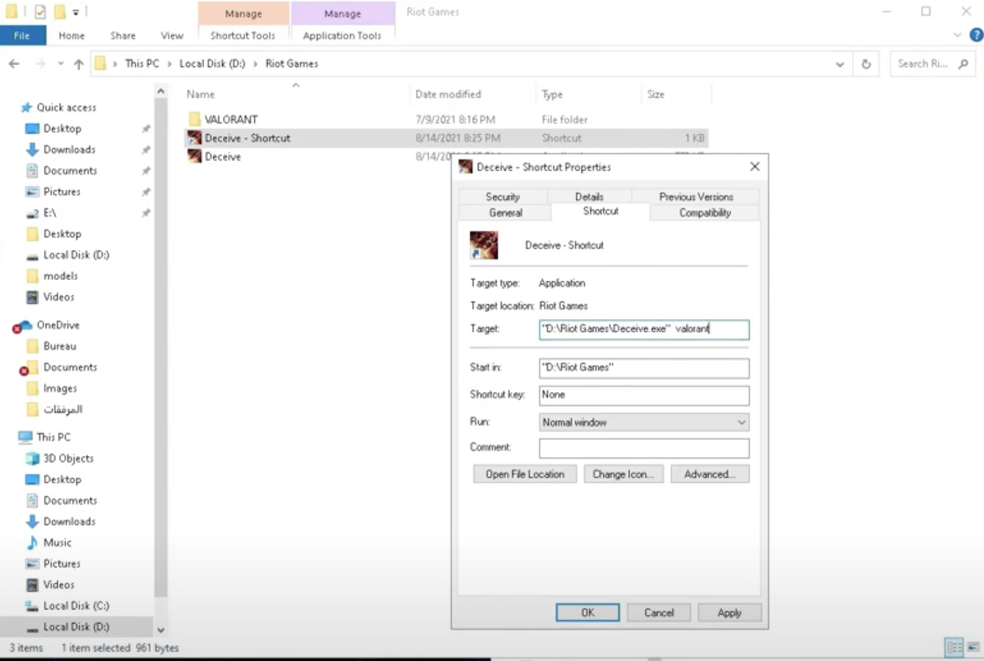Open Quick access star icon
The height and width of the screenshot is (661, 984).
[26, 108]
